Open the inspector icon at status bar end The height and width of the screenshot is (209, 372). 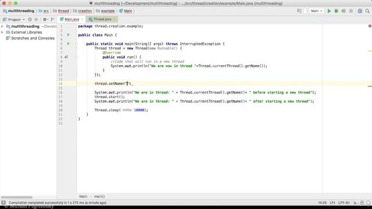368,203
